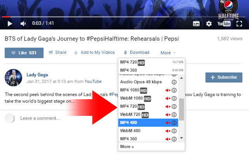Toggle subtitles captions icon in player

tap(196, 24)
